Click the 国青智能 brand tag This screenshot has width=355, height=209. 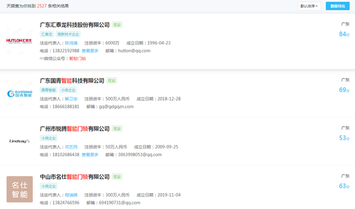click(49, 90)
